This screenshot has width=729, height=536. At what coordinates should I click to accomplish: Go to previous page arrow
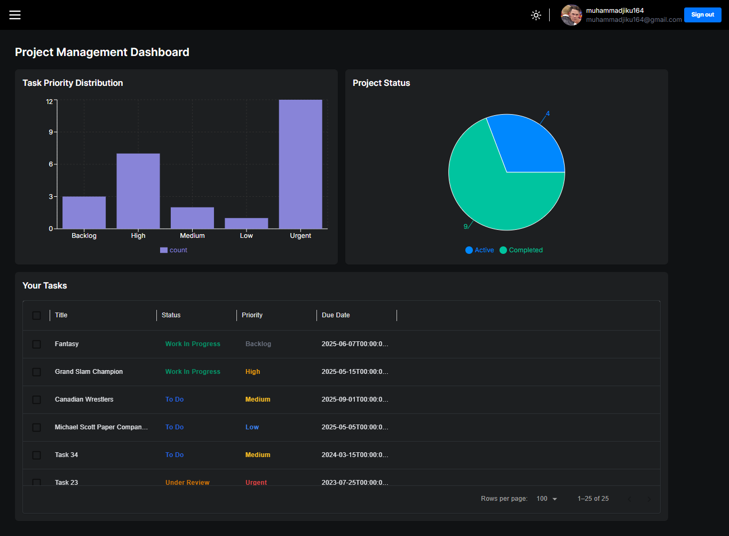tap(630, 499)
